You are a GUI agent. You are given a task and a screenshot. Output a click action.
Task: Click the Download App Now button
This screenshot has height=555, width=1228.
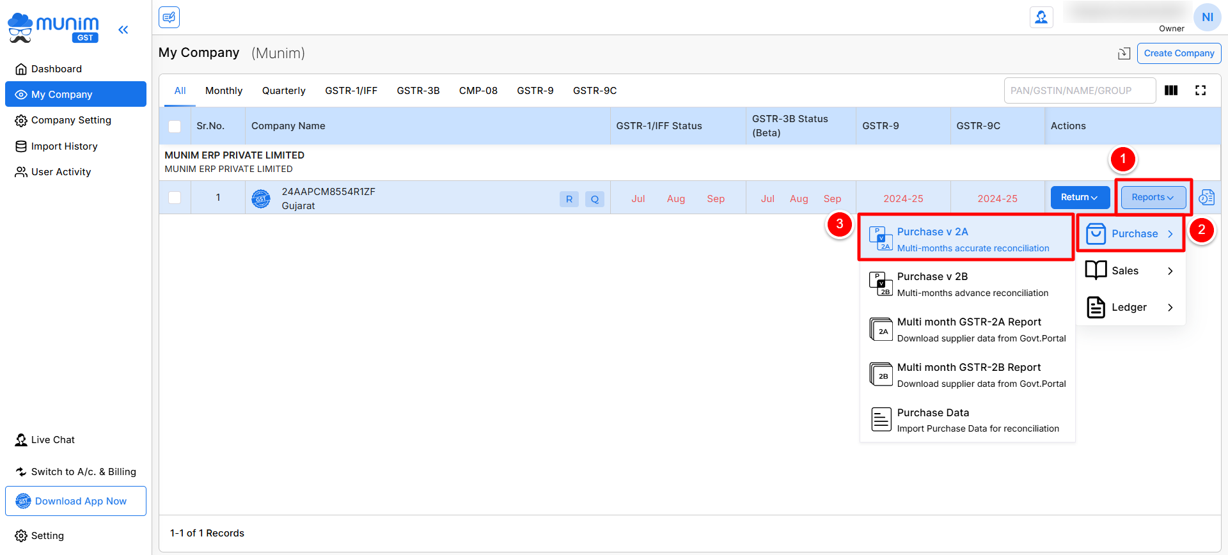pyautogui.click(x=75, y=501)
